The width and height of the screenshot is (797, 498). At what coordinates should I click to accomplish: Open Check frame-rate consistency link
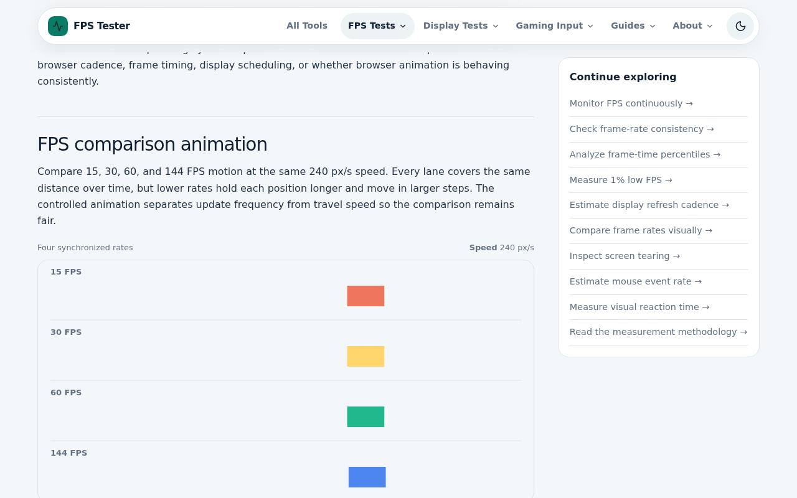coord(641,129)
